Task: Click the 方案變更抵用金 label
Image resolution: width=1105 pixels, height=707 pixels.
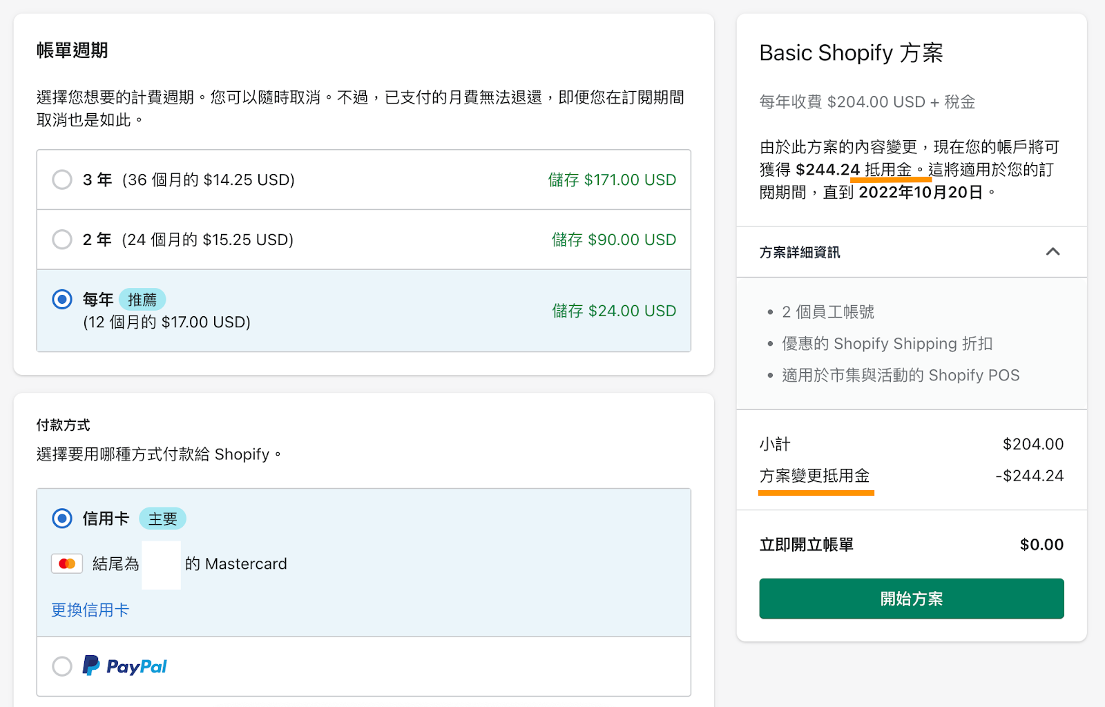Action: (x=814, y=476)
